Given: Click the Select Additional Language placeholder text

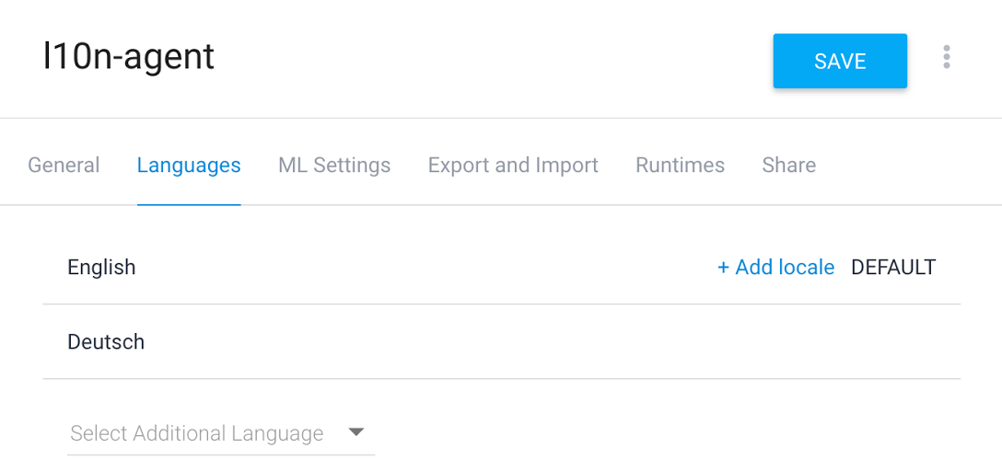Looking at the screenshot, I should click(197, 433).
